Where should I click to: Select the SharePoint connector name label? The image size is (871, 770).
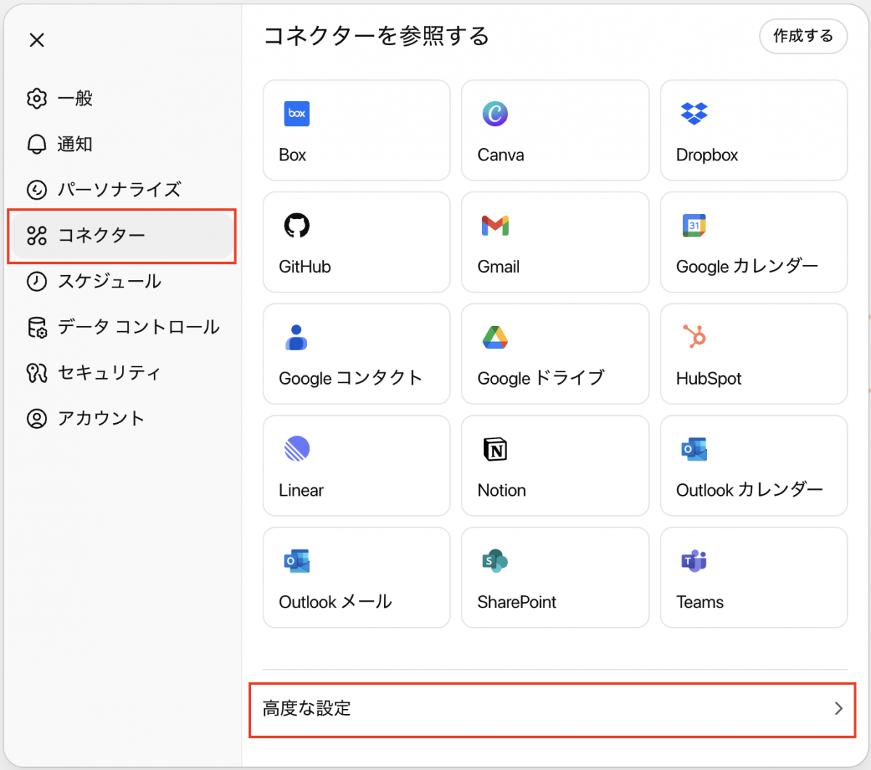[517, 602]
